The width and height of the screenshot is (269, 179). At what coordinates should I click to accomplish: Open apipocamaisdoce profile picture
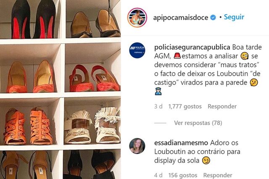point(137,17)
